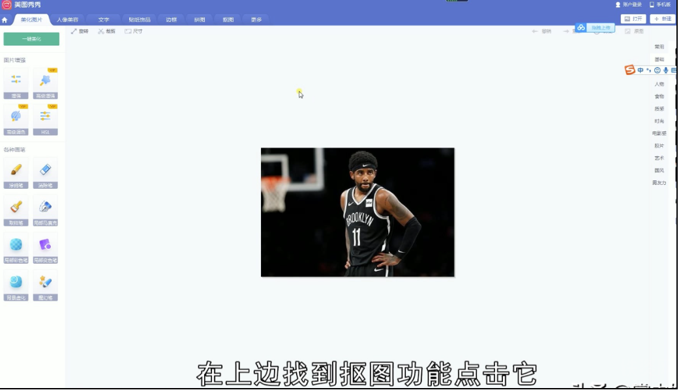Open the 更多 more tab
This screenshot has width=681, height=390.
click(x=256, y=20)
